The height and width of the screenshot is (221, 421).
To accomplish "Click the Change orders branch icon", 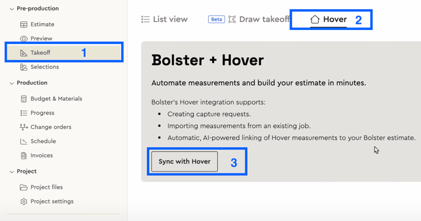I will 24,127.
